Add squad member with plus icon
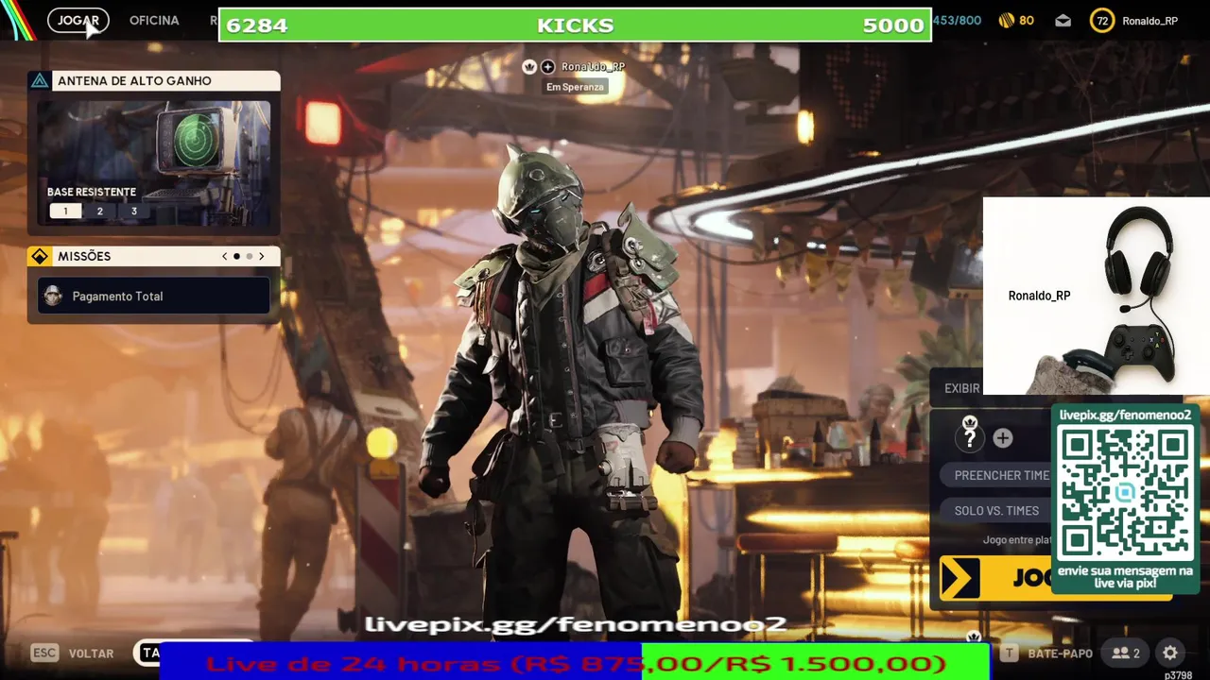The height and width of the screenshot is (680, 1210). [x=1003, y=438]
